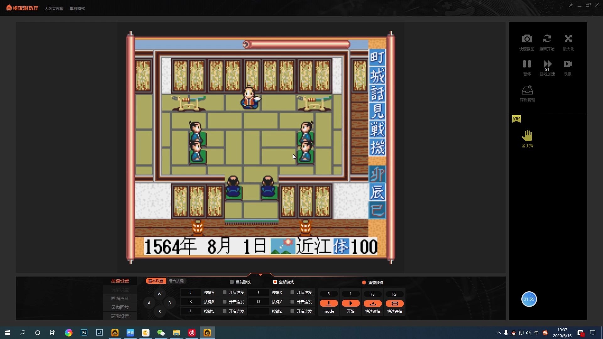Click the blue 01:59 timer bubble

529,299
